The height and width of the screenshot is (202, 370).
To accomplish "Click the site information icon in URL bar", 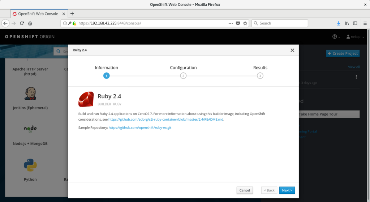I will pos(65,23).
